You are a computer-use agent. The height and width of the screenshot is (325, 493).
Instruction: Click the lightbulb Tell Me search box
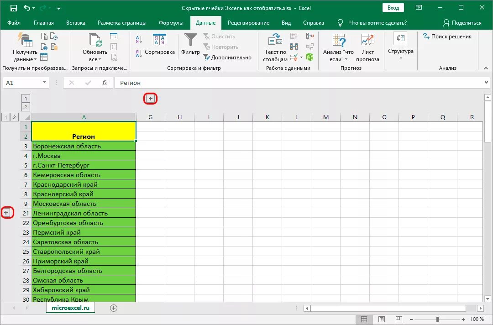pyautogui.click(x=372, y=23)
